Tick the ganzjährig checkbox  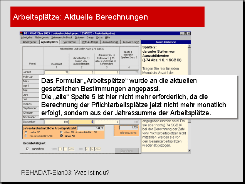click(x=27, y=148)
